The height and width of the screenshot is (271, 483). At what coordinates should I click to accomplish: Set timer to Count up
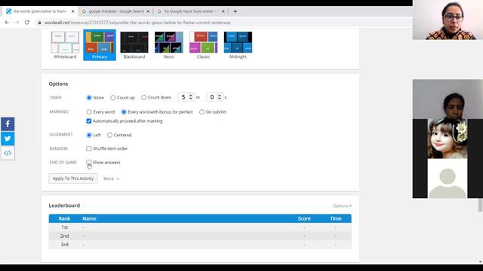pos(112,98)
